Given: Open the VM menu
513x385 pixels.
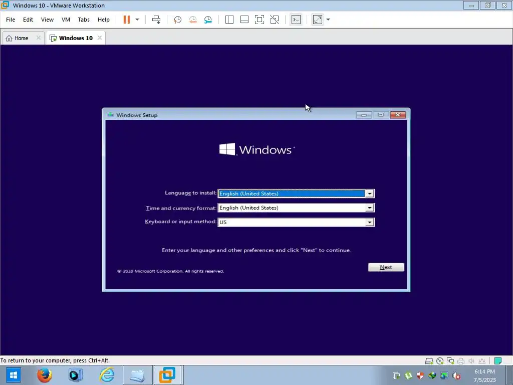Looking at the screenshot, I should point(66,20).
